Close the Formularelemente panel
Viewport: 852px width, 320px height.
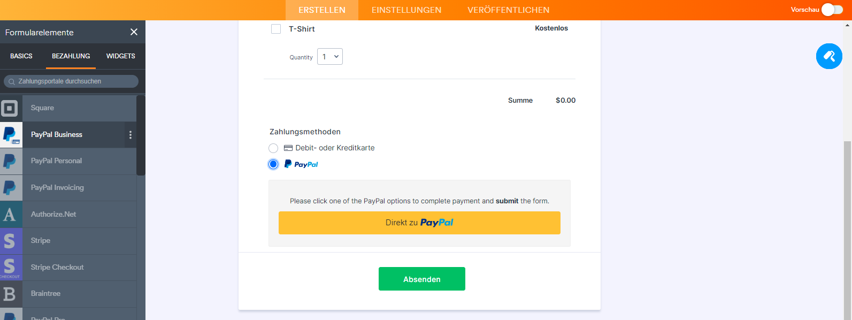(134, 32)
